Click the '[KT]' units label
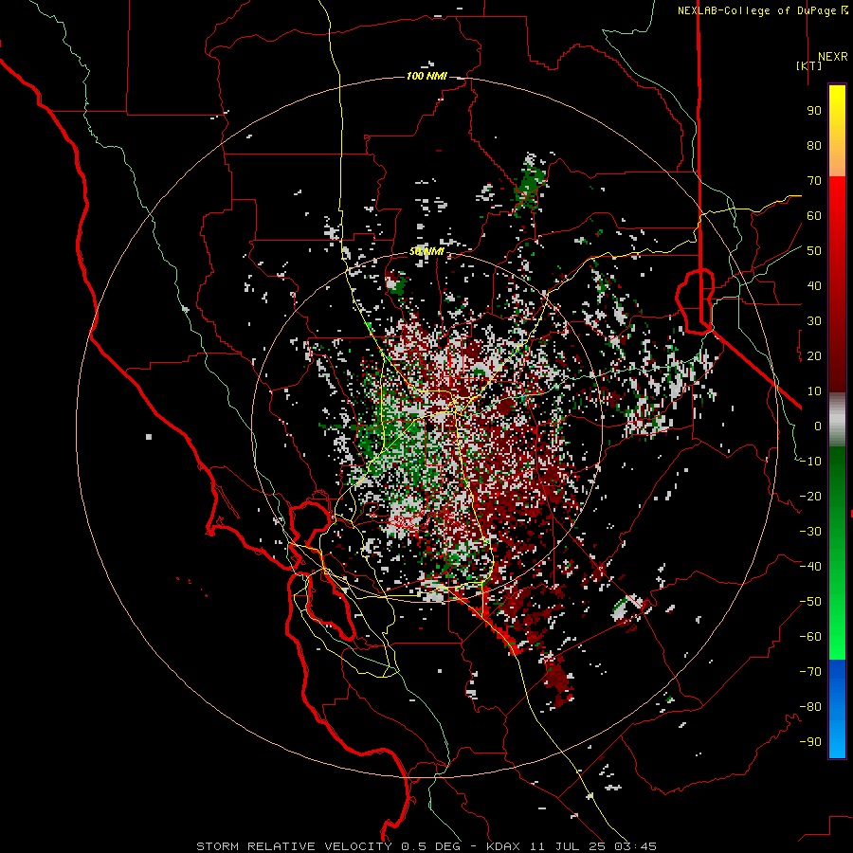853x853 pixels. 809,65
